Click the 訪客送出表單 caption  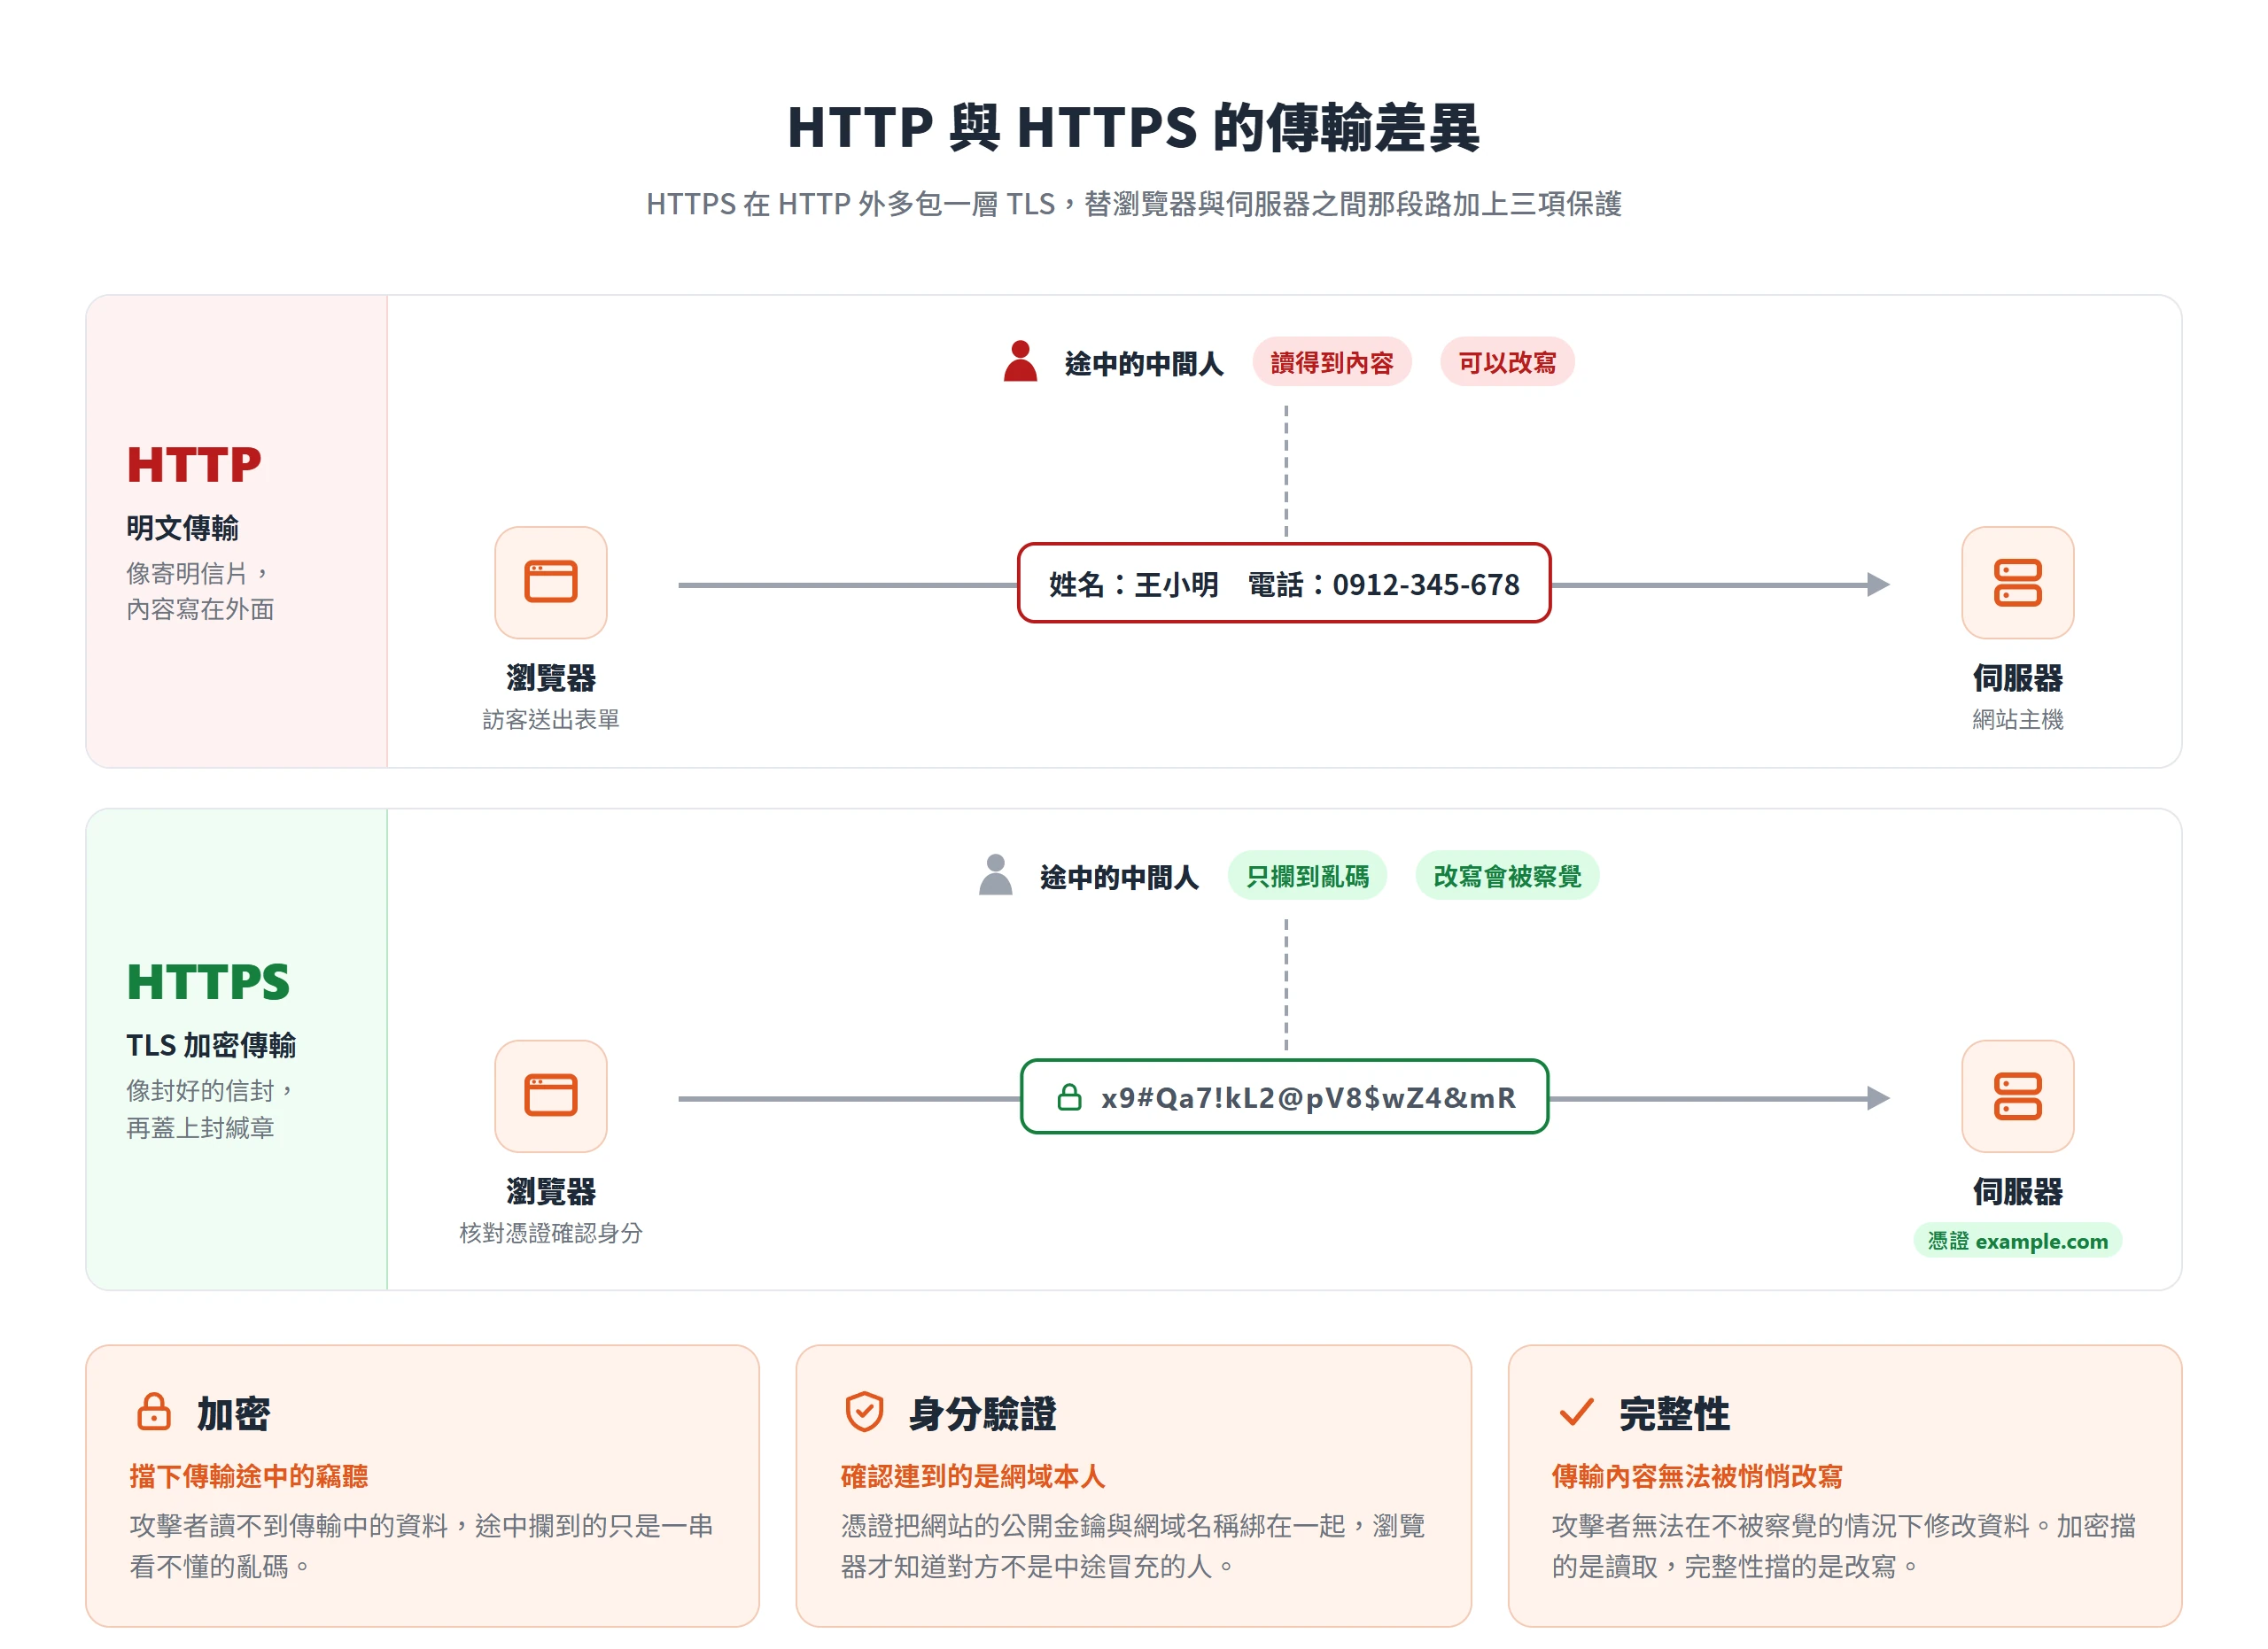(x=551, y=720)
